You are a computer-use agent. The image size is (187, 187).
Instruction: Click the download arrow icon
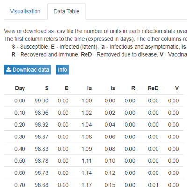click(x=8, y=69)
